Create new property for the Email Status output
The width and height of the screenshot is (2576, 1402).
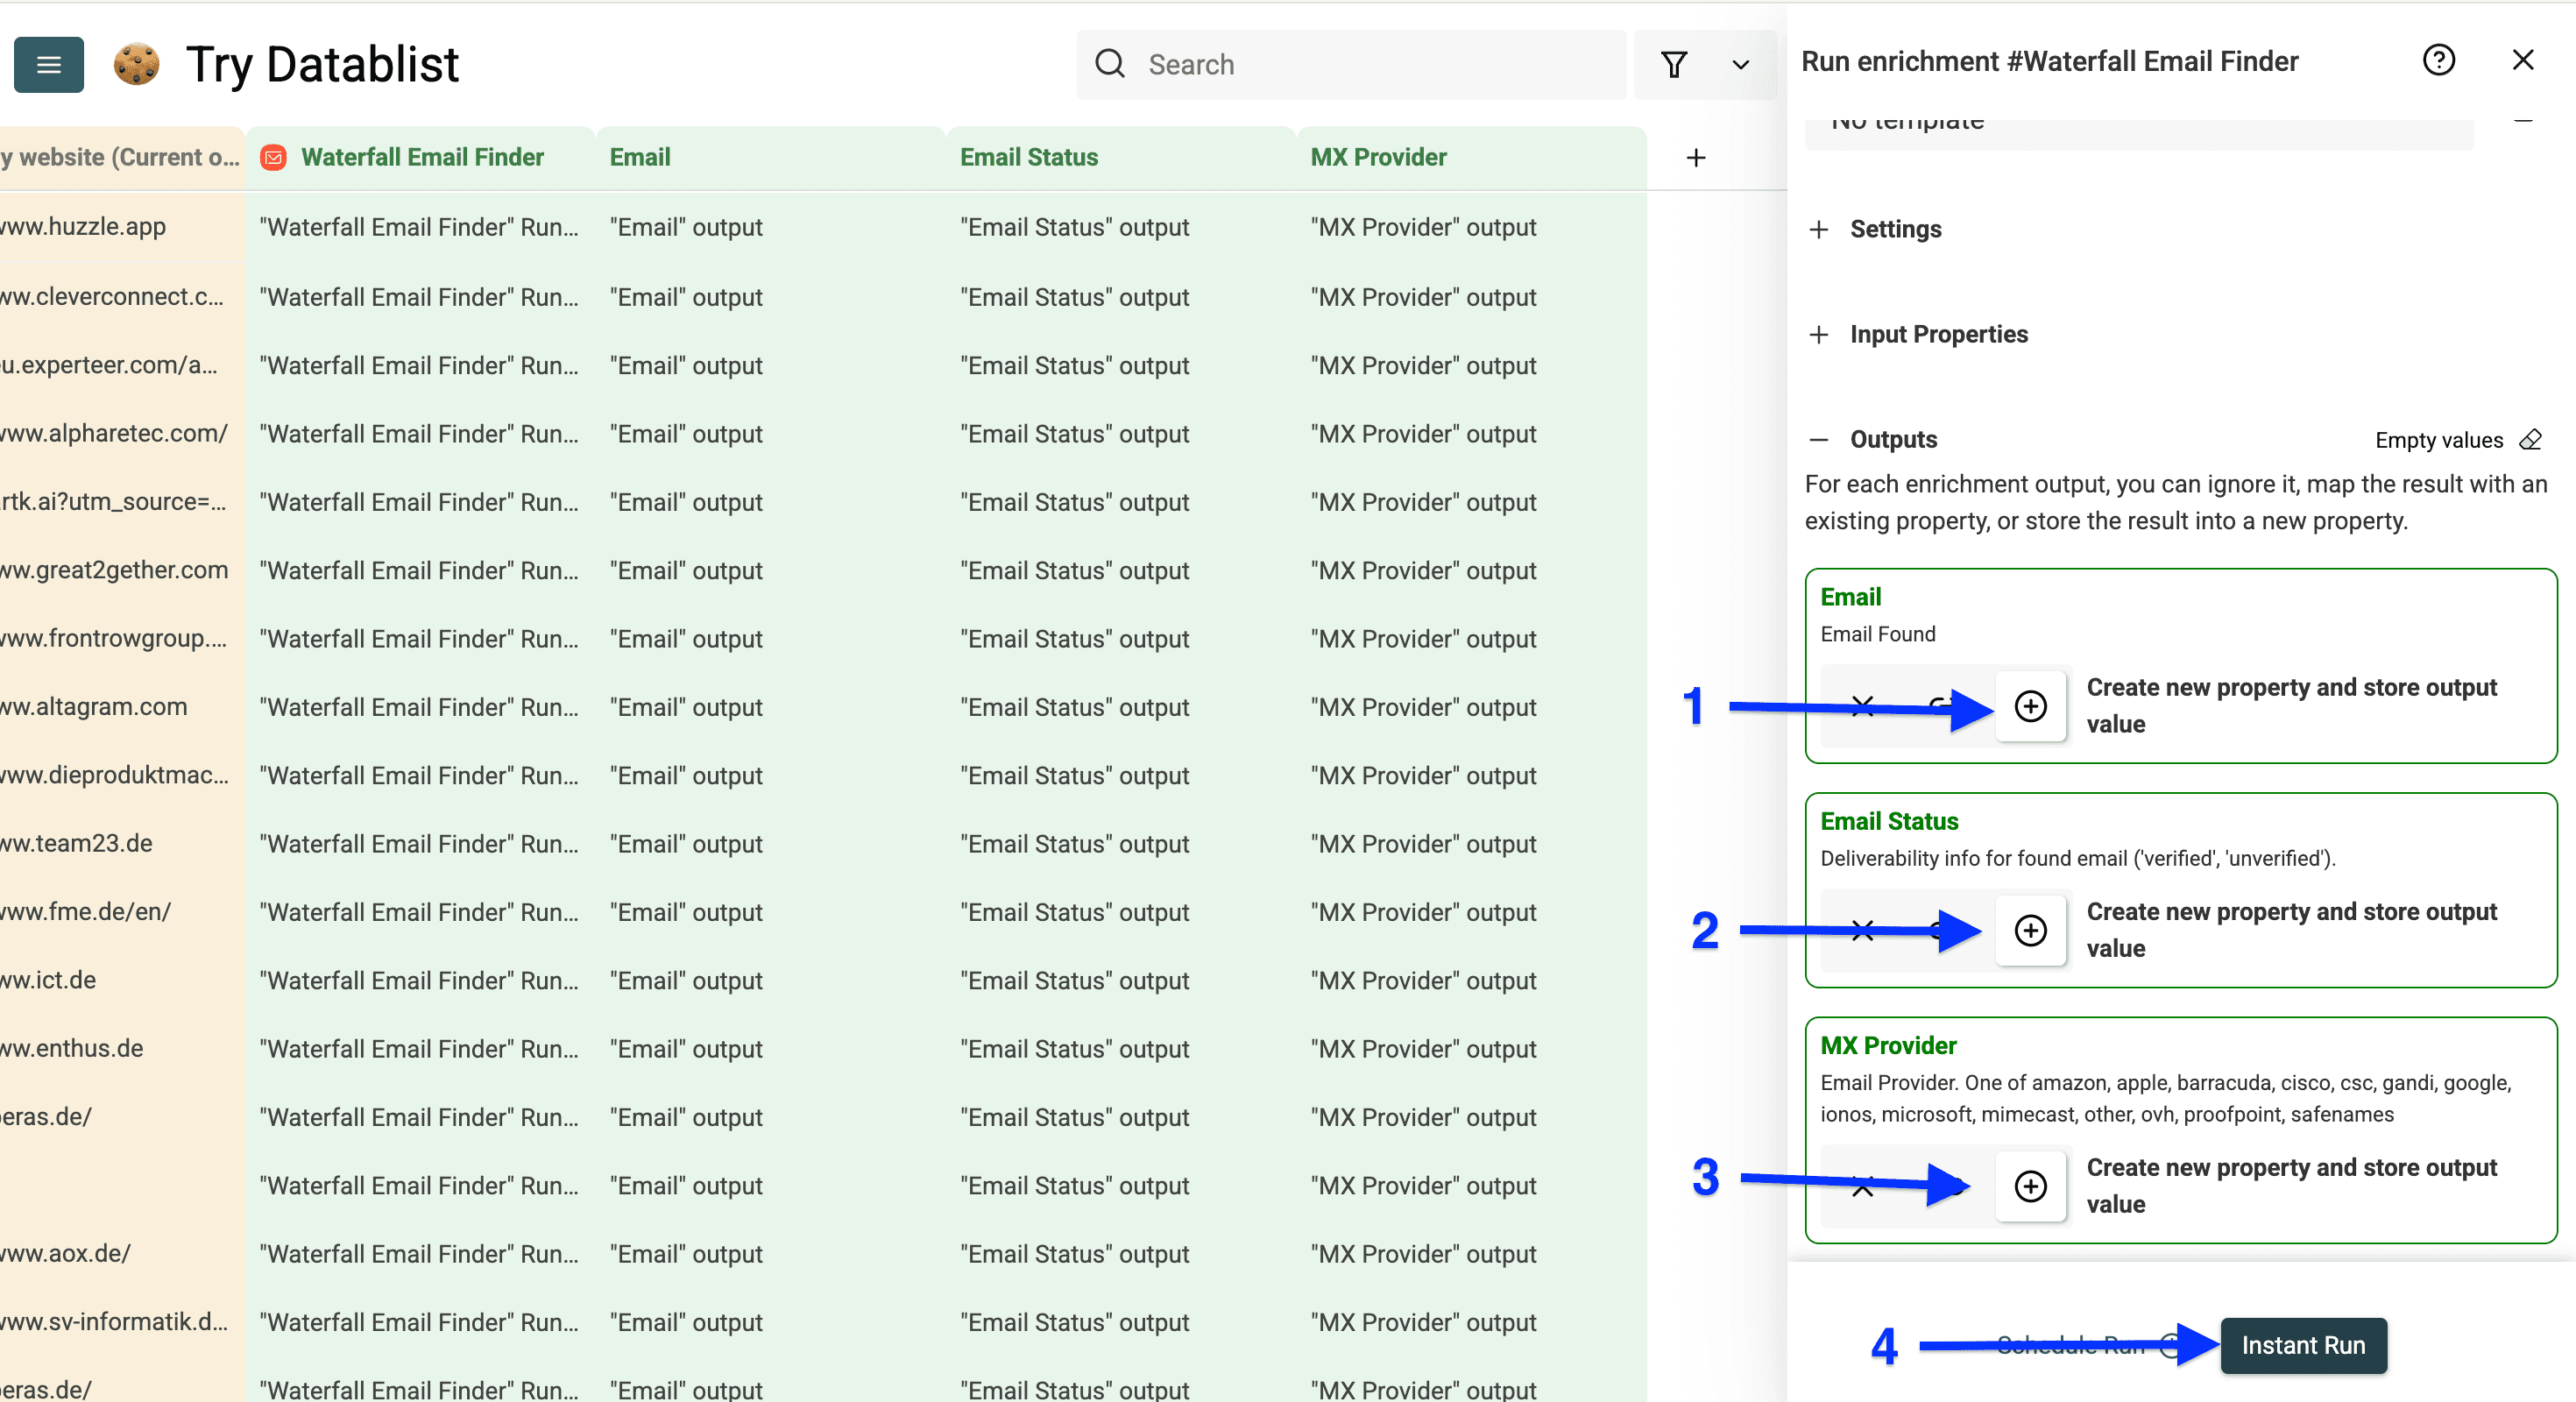(x=2031, y=931)
